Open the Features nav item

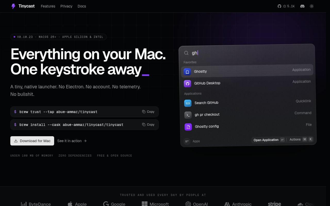click(x=48, y=6)
